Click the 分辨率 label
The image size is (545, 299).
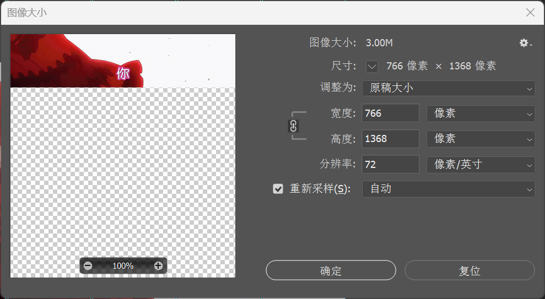337,164
